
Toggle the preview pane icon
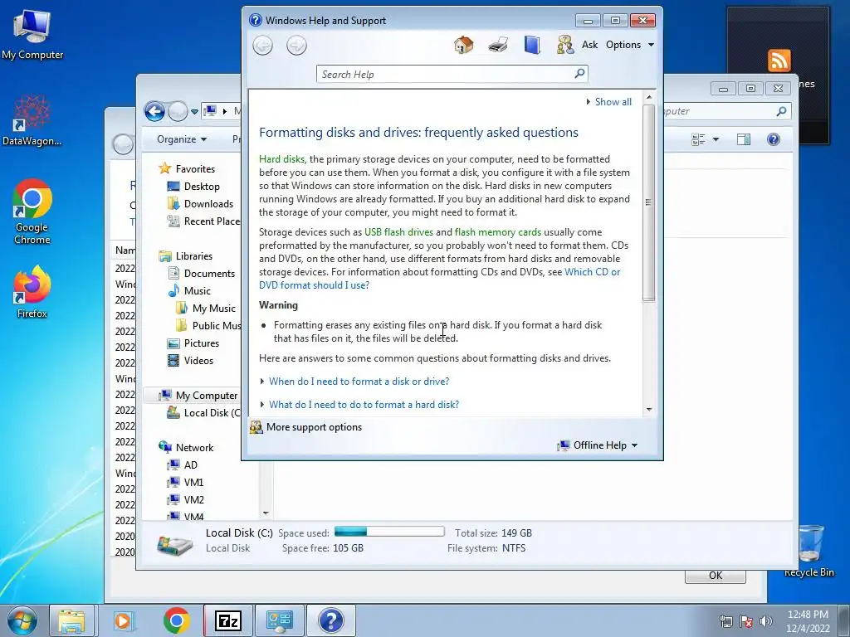click(744, 139)
